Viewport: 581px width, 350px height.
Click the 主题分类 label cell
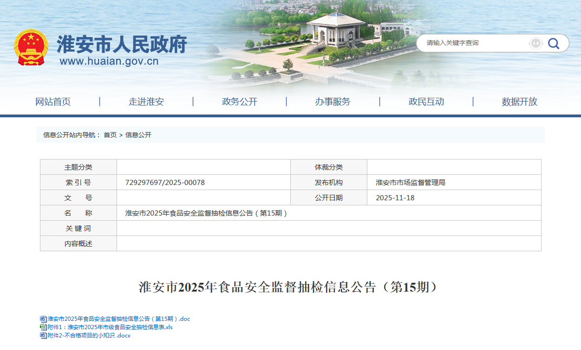click(x=78, y=167)
